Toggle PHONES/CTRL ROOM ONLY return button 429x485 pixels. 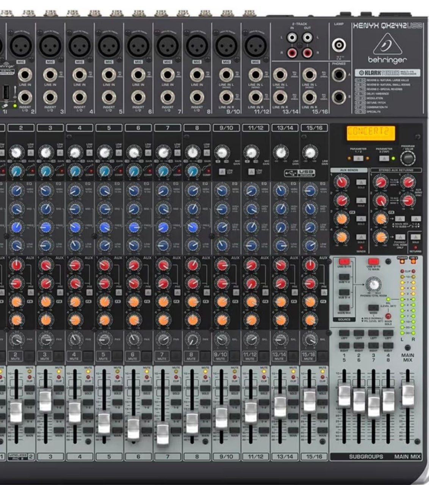tap(400, 237)
